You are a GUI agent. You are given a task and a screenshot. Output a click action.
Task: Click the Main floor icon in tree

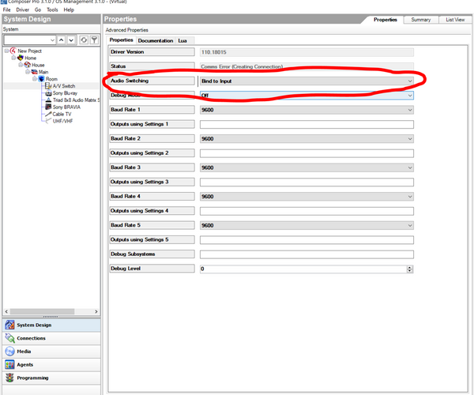coord(35,72)
